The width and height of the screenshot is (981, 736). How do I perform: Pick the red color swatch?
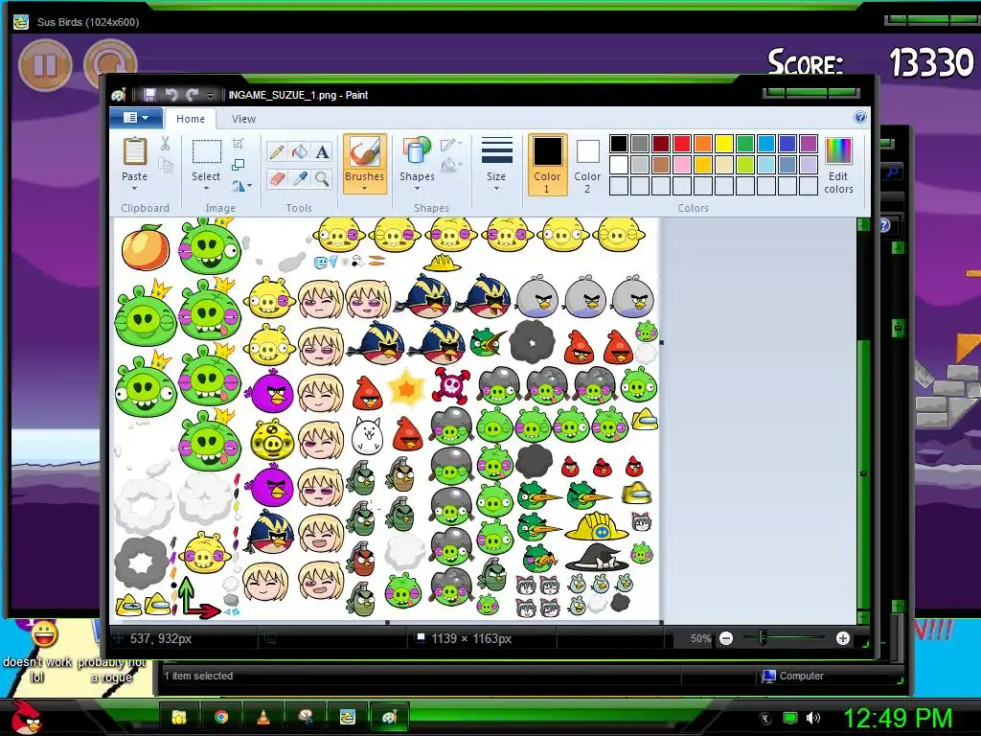(x=682, y=144)
